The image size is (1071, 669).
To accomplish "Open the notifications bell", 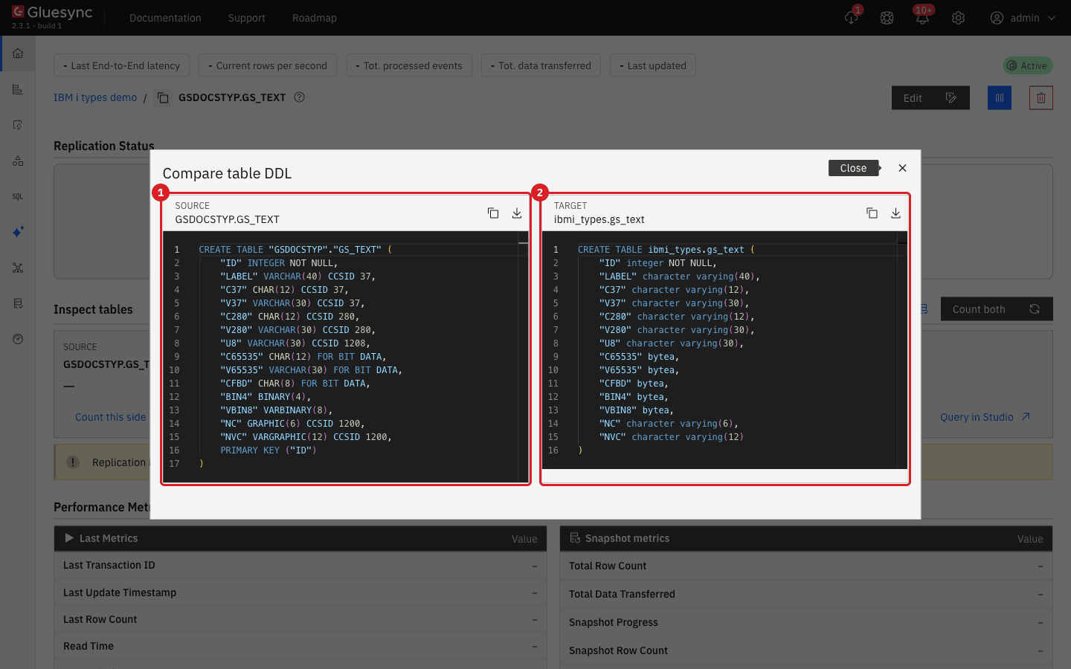I will click(922, 18).
